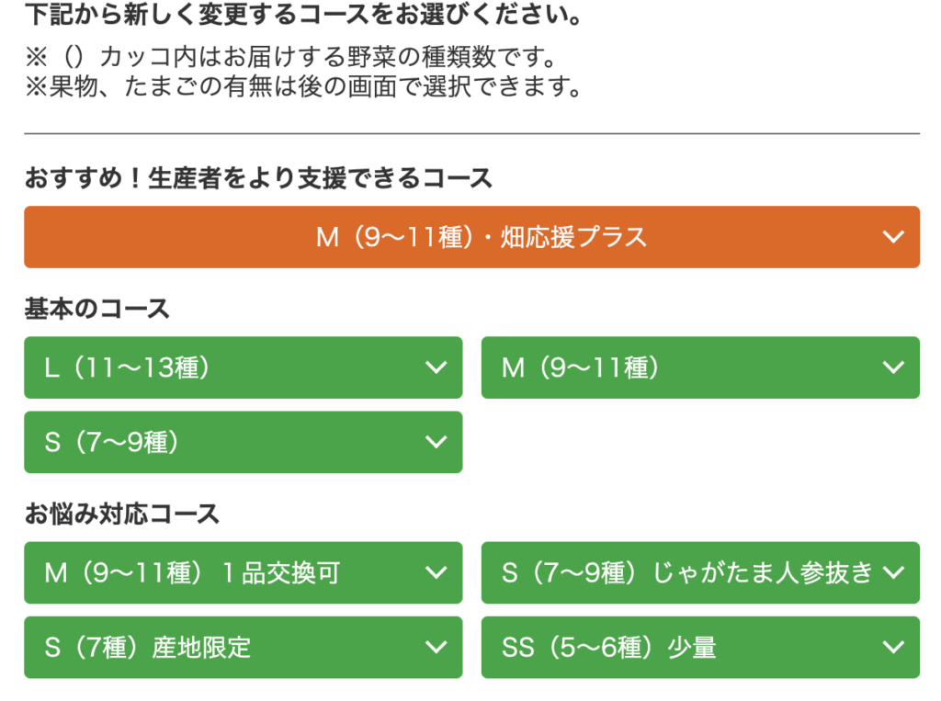Click chevron on basic M（9〜11種） course

coord(892,367)
